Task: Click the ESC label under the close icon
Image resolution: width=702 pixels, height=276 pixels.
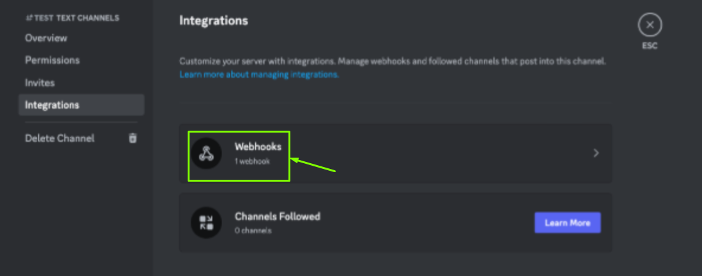Action: pyautogui.click(x=650, y=46)
